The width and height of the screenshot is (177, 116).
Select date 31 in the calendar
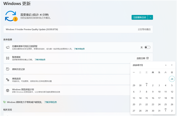(159, 111)
